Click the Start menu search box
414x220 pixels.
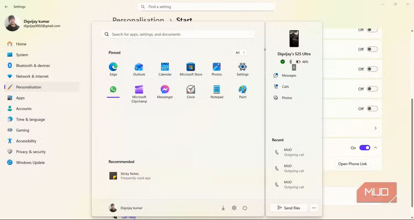tap(178, 34)
